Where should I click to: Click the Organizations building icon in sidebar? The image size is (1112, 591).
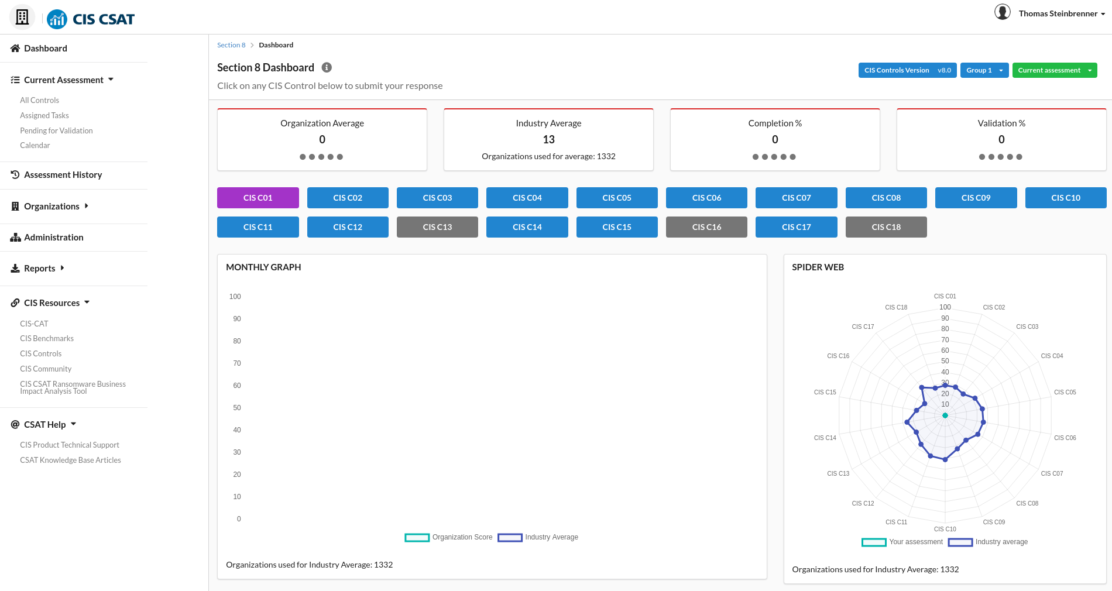tap(15, 207)
